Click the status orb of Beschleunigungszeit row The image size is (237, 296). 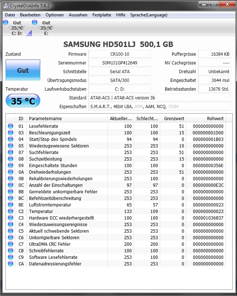pos(11,133)
